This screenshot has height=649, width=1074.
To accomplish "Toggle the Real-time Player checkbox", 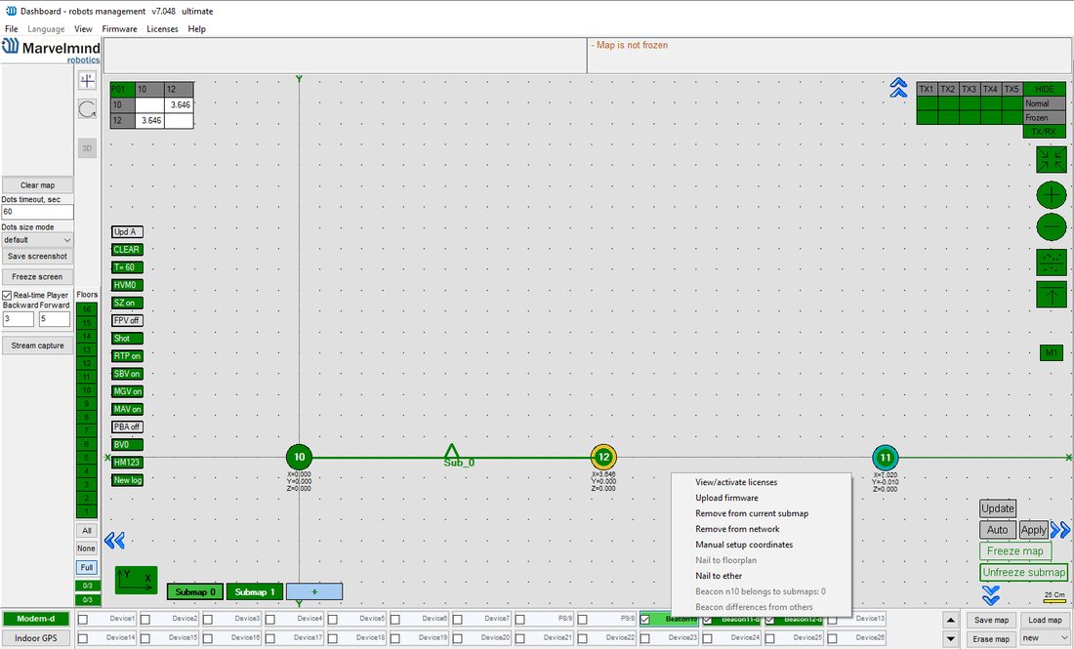I will click(x=7, y=295).
